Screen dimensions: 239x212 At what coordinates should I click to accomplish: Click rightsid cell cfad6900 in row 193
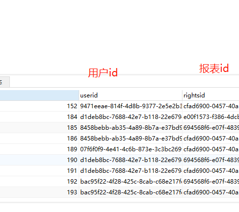click(x=210, y=192)
